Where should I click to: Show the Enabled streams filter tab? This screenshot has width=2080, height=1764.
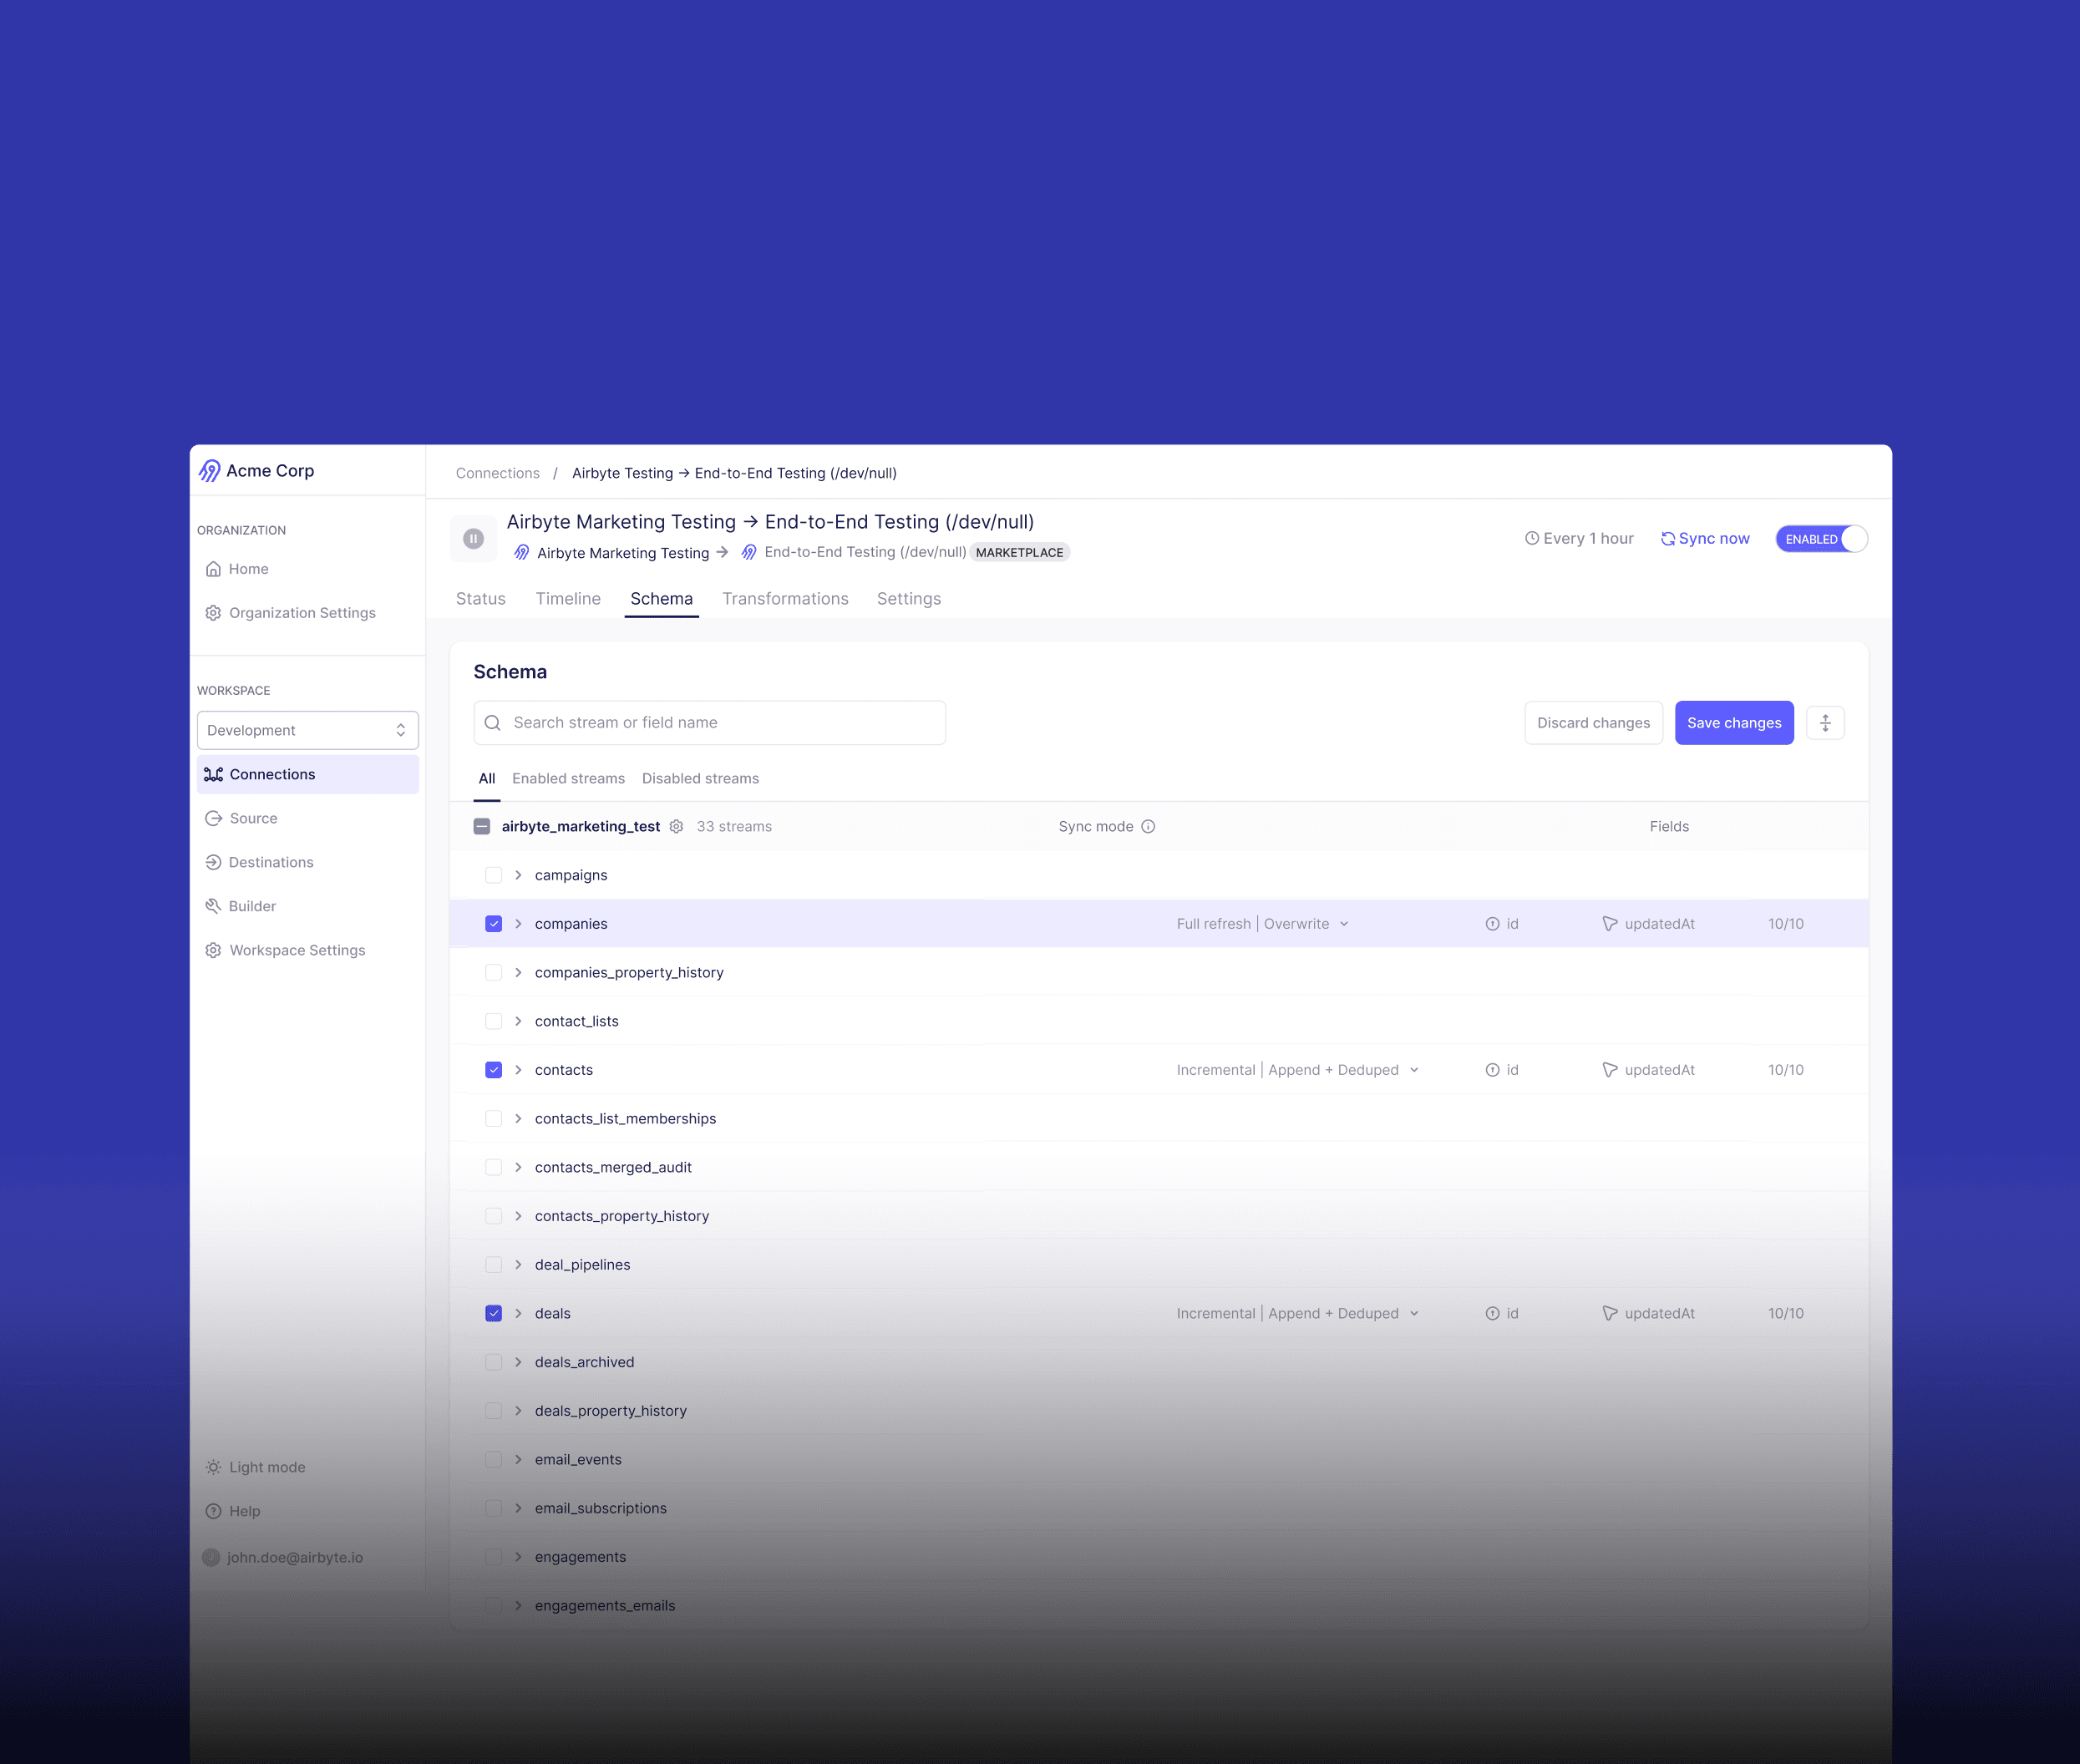click(568, 778)
